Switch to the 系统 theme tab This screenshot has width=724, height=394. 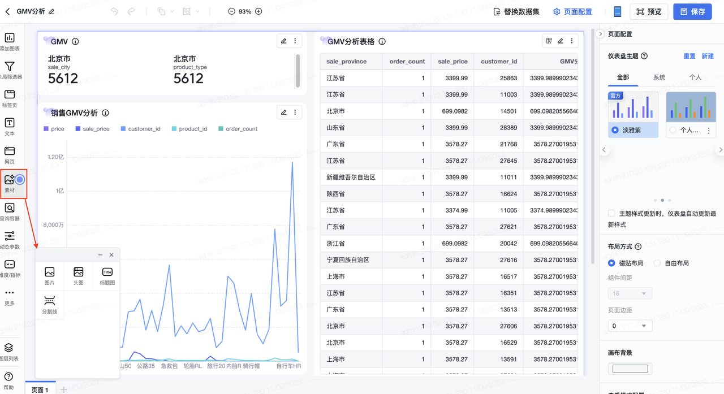(x=659, y=77)
